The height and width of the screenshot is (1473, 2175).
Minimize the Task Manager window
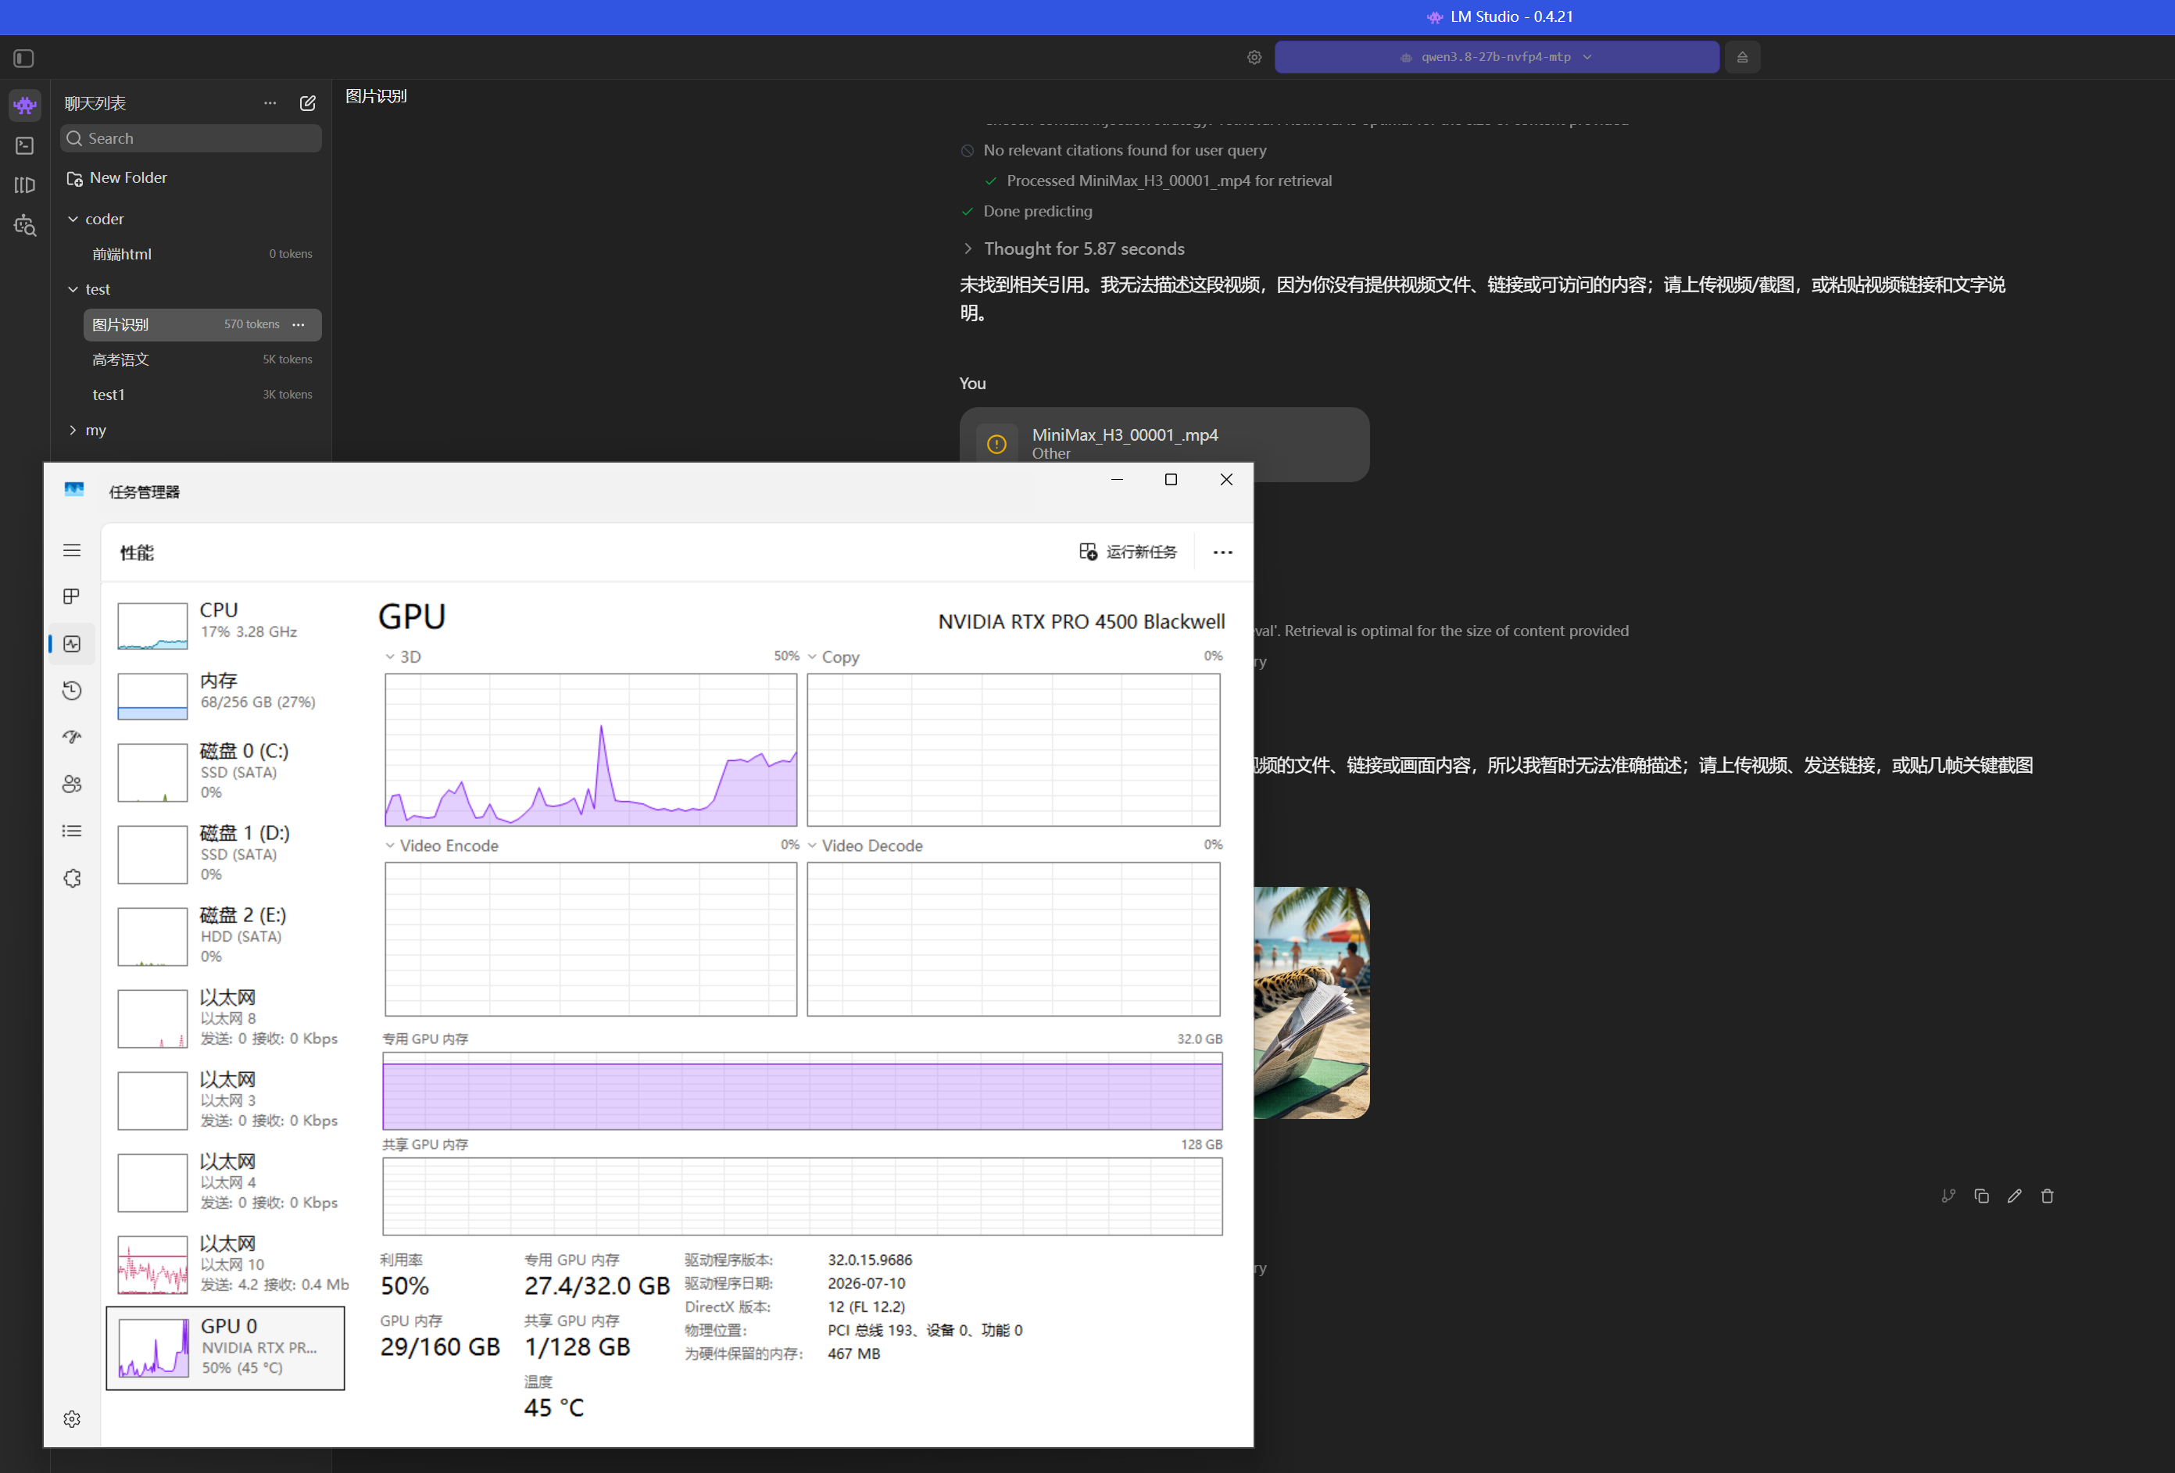(1117, 480)
